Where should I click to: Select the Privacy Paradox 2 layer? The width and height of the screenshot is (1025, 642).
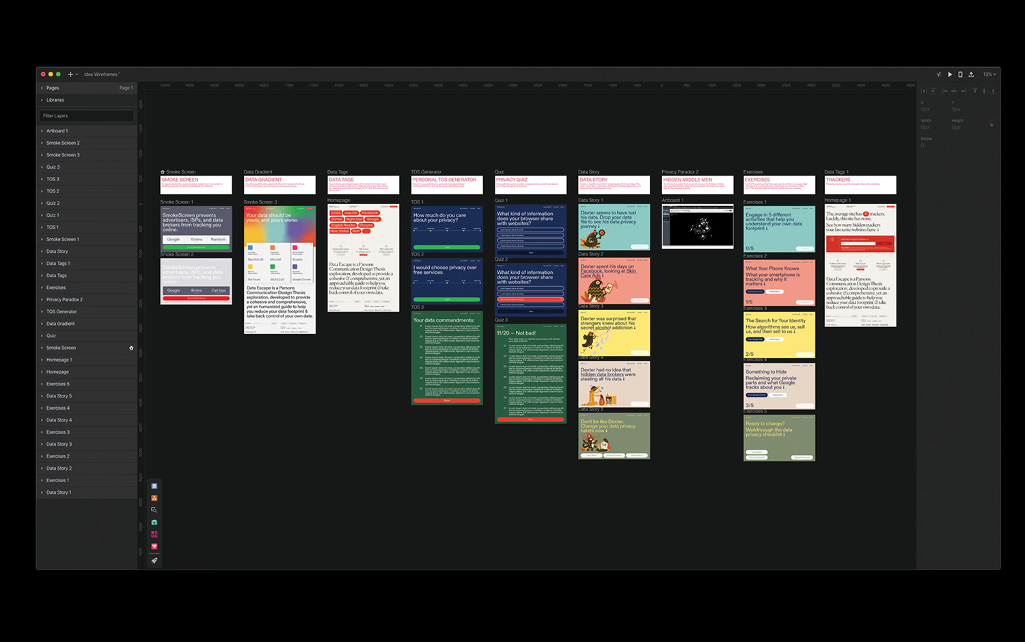64,300
